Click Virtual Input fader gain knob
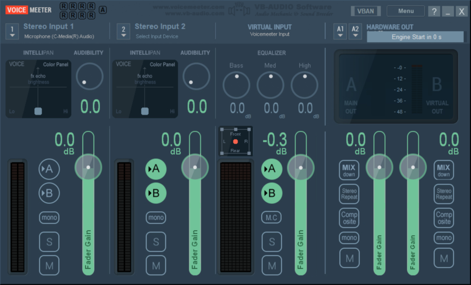This screenshot has height=285, width=471. point(301,168)
